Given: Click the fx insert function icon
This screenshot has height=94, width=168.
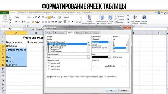Looking at the screenshot, I should tap(33, 29).
